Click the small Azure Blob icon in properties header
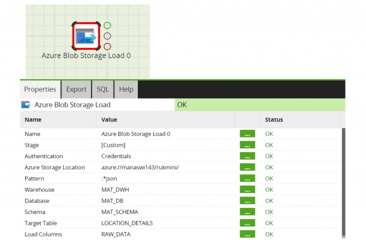Viewport: 366px width, 251px height. tap(26, 105)
